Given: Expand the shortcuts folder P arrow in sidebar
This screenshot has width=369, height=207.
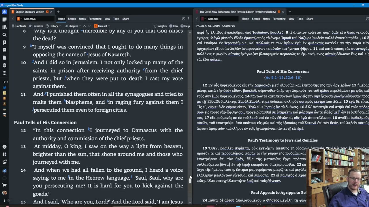Looking at the screenshot, I should (8, 82).
